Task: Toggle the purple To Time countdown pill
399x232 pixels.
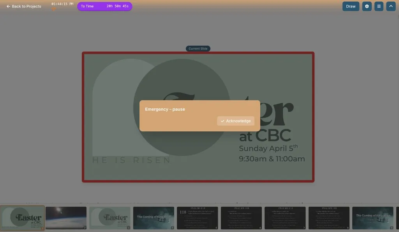Action: 104,6
